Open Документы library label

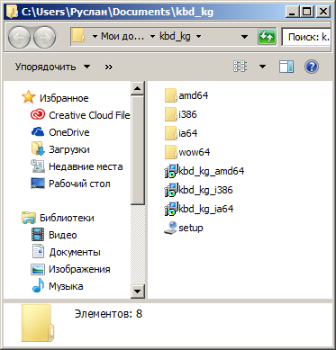75,252
